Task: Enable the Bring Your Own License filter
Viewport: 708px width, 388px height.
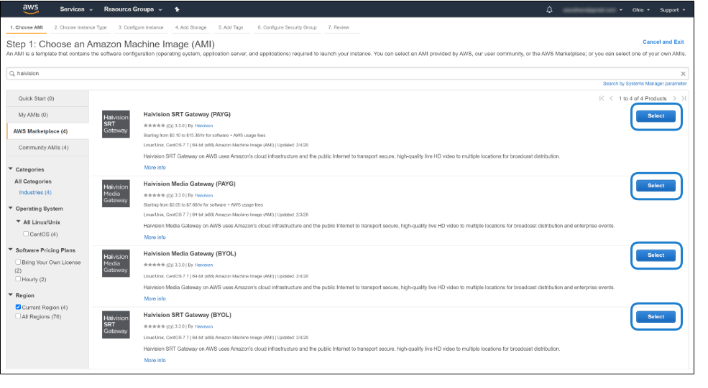Action: (18, 262)
